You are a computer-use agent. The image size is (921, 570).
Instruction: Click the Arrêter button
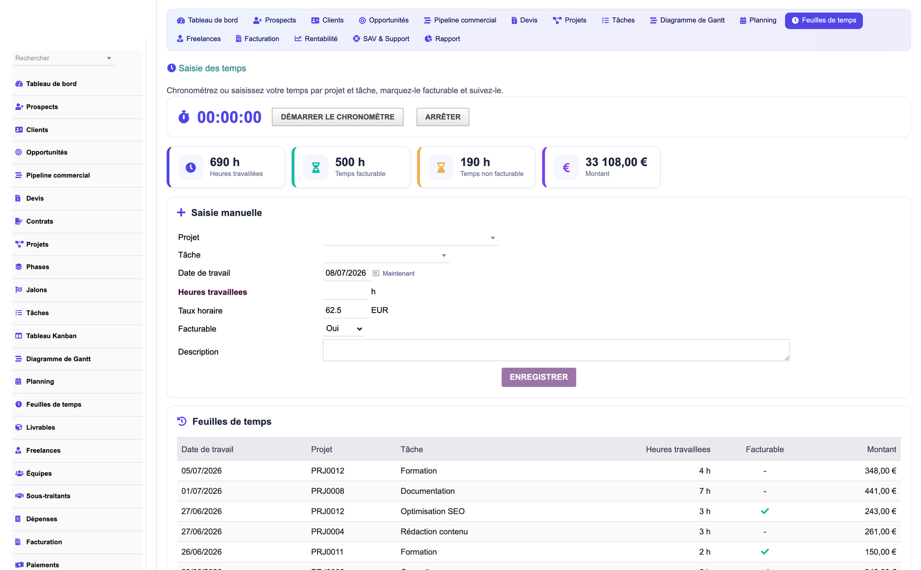click(x=443, y=117)
